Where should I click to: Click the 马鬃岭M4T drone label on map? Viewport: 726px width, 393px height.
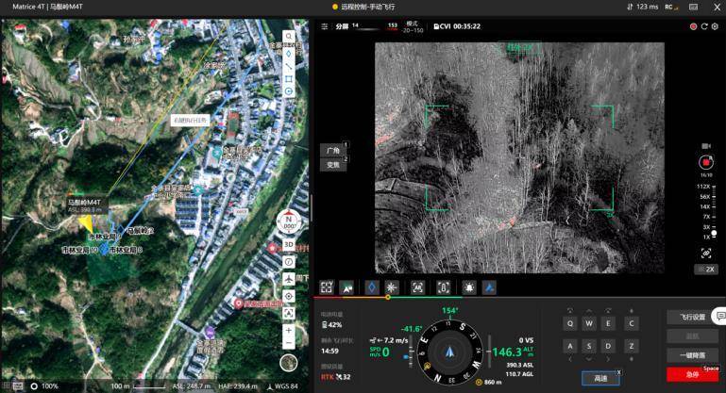pos(84,203)
